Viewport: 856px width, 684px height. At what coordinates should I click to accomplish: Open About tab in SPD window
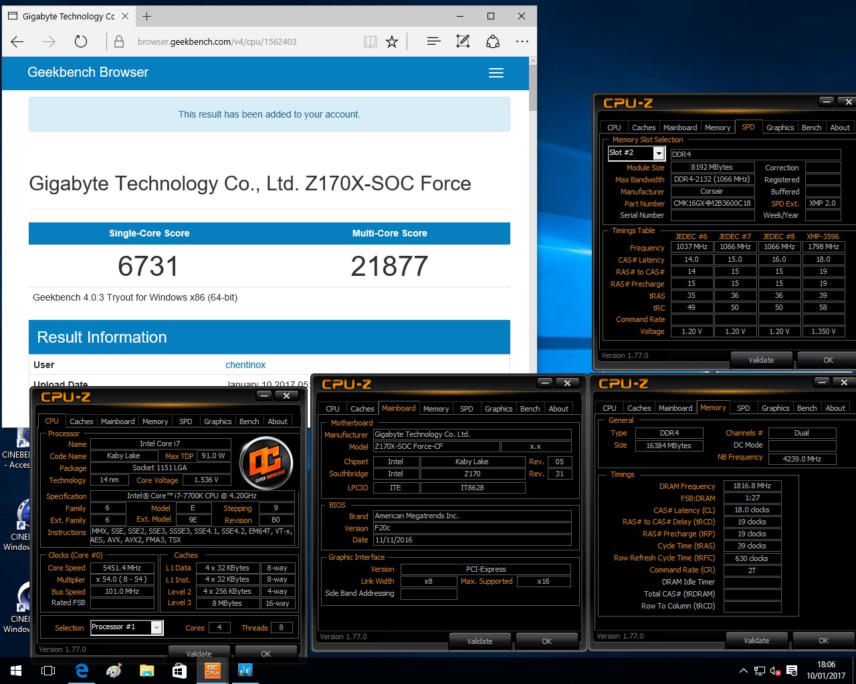tap(840, 128)
